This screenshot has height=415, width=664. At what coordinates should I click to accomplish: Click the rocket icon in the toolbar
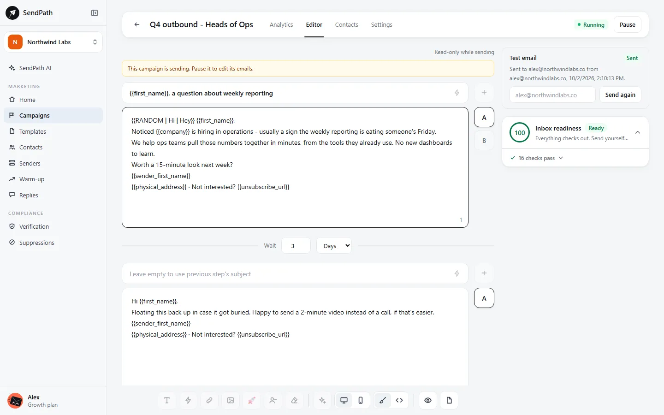[252, 400]
